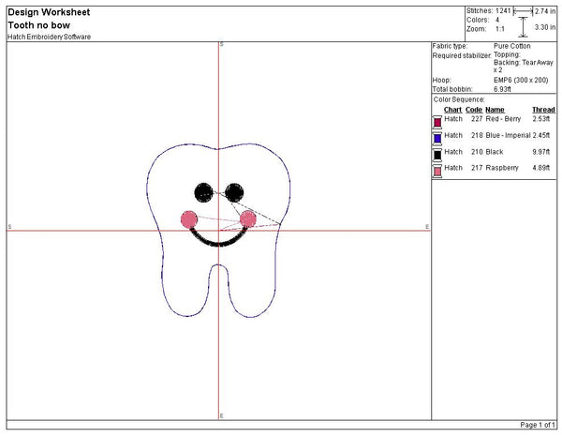Click the Zoom 1:1 value
This screenshot has height=437, width=562.
pos(501,29)
